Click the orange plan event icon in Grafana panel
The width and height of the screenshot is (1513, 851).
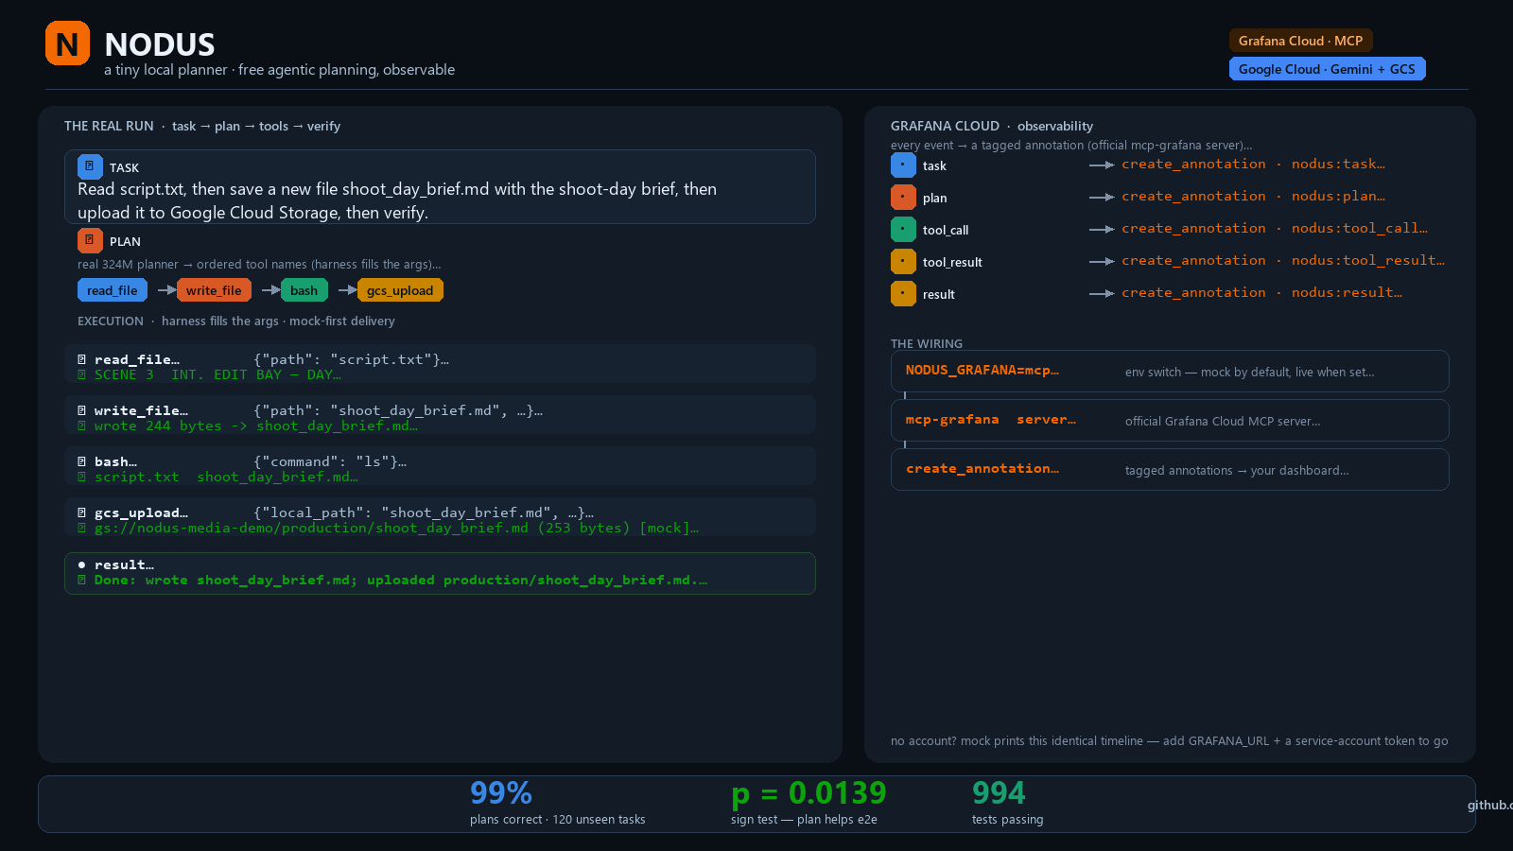click(x=903, y=198)
